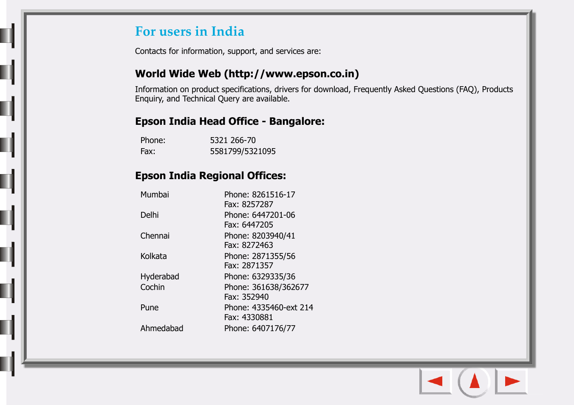574x405 pixels.
Task: Select 'Fax: 352940' for Cochin
Action: tap(246, 297)
